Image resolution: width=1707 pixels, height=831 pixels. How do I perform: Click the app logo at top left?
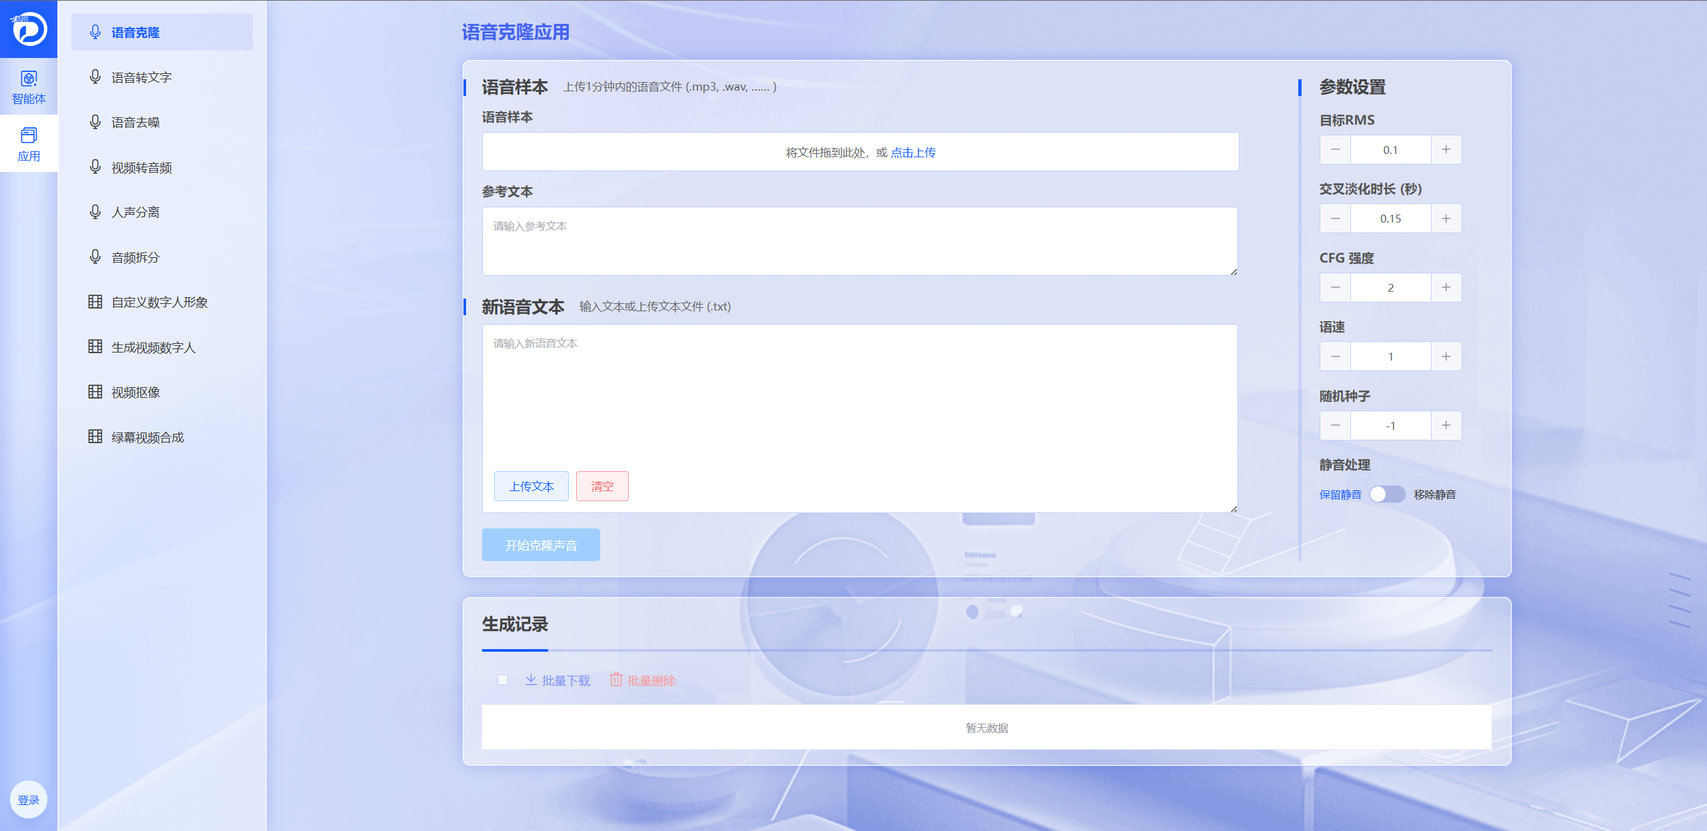[x=29, y=29]
